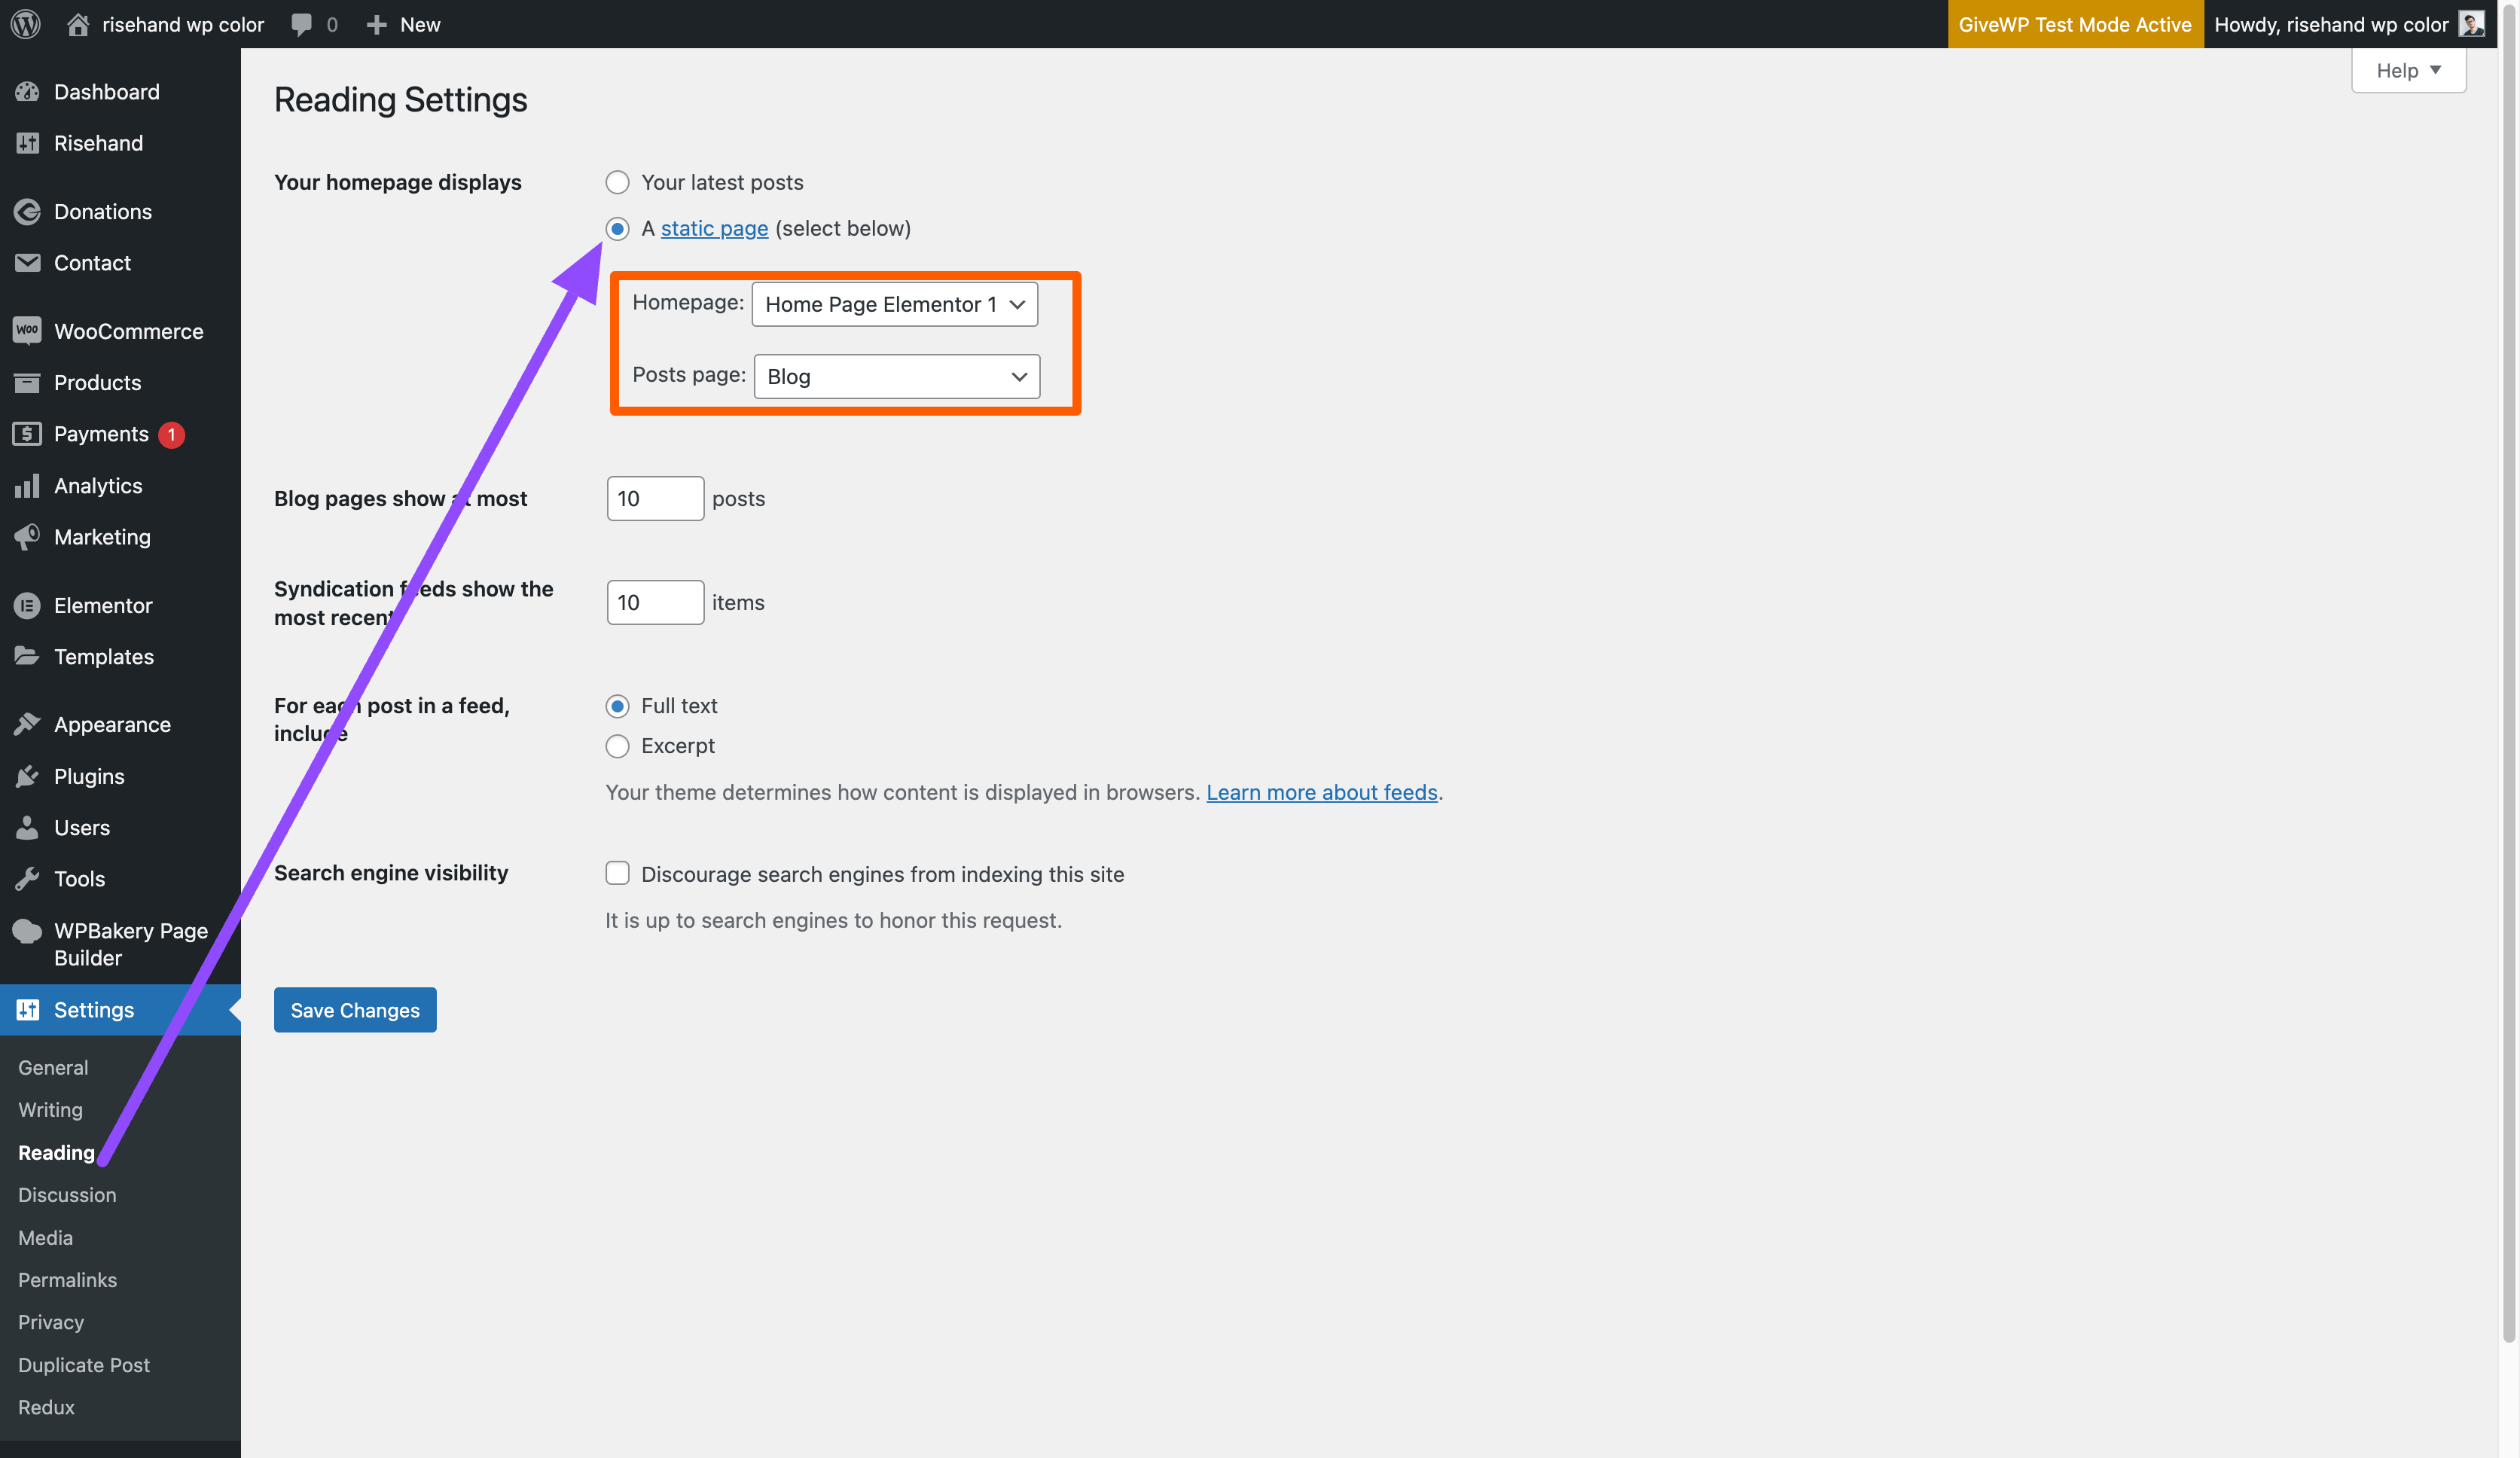Open the Elementor sidebar icon
The width and height of the screenshot is (2520, 1458).
point(27,605)
